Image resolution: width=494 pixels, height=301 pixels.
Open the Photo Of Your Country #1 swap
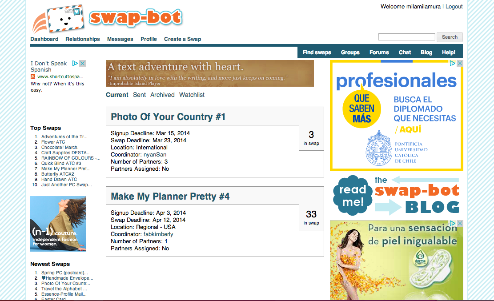pos(168,117)
